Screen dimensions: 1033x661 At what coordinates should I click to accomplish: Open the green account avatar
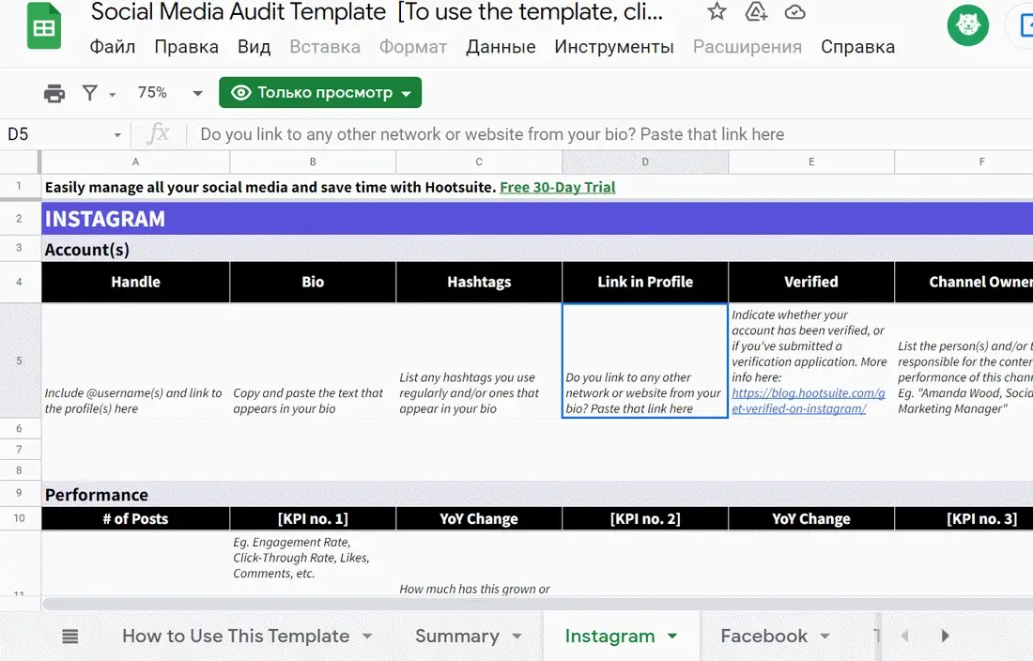(968, 25)
